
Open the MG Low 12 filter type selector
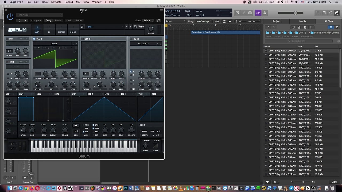143,43
